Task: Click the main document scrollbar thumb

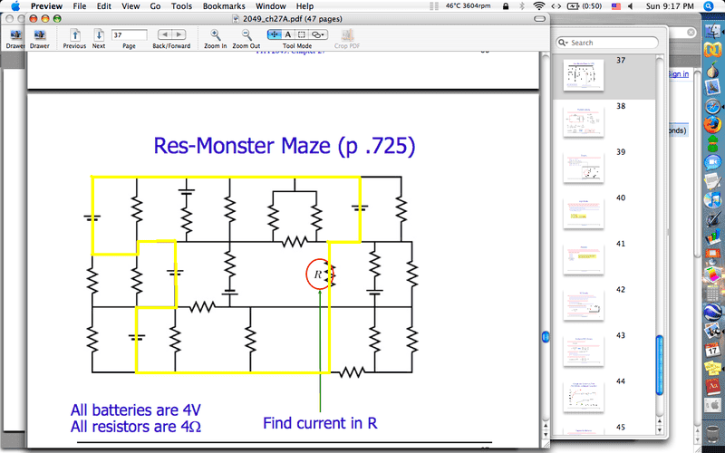Action: (546, 336)
